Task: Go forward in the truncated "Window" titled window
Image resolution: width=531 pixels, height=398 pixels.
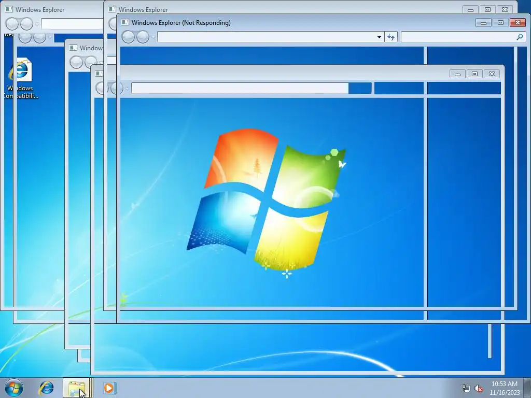Action: pyautogui.click(x=91, y=62)
